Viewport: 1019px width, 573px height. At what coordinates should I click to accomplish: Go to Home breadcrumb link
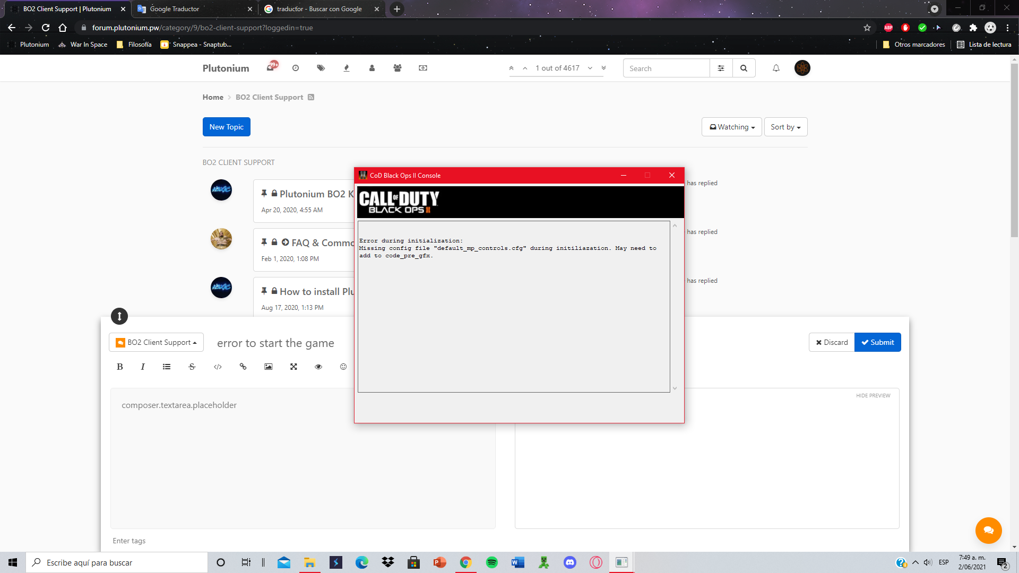pyautogui.click(x=213, y=97)
